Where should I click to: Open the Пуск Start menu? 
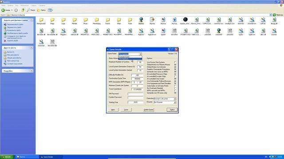(x=7, y=157)
